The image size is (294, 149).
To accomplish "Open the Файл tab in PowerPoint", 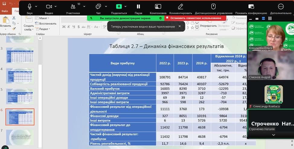I will (5, 11).
